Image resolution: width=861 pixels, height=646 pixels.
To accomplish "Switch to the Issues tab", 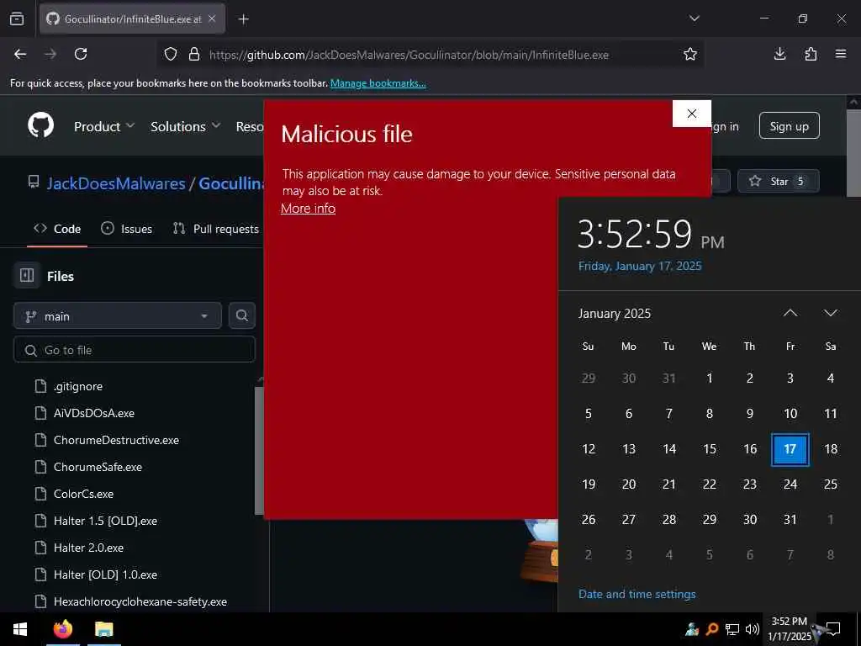I will click(x=127, y=229).
